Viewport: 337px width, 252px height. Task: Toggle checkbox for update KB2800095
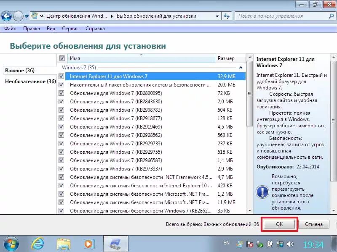pos(62,93)
